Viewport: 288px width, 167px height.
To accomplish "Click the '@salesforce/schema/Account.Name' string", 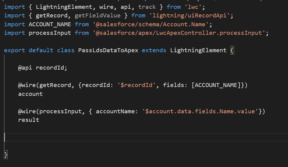I will click(x=151, y=24).
